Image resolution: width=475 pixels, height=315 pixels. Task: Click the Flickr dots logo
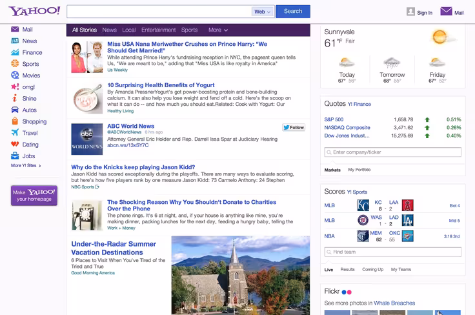click(x=347, y=292)
